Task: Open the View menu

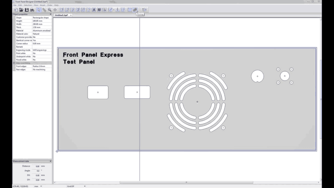Action: click(36, 5)
